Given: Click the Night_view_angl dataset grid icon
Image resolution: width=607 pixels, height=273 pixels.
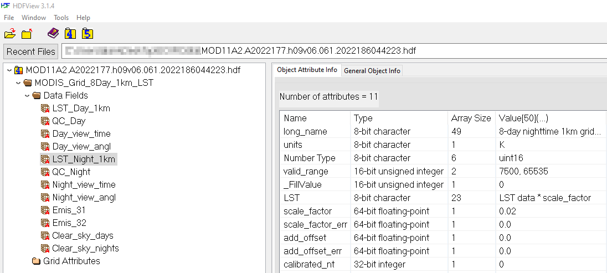Looking at the screenshot, I should (45, 198).
